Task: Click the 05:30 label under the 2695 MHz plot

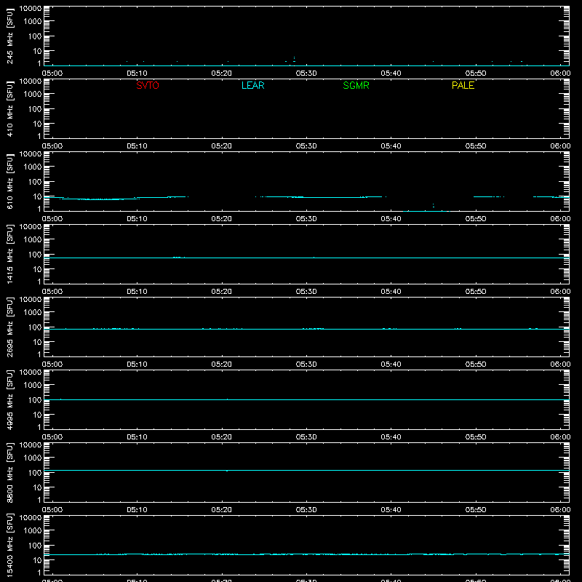Action: [306, 364]
